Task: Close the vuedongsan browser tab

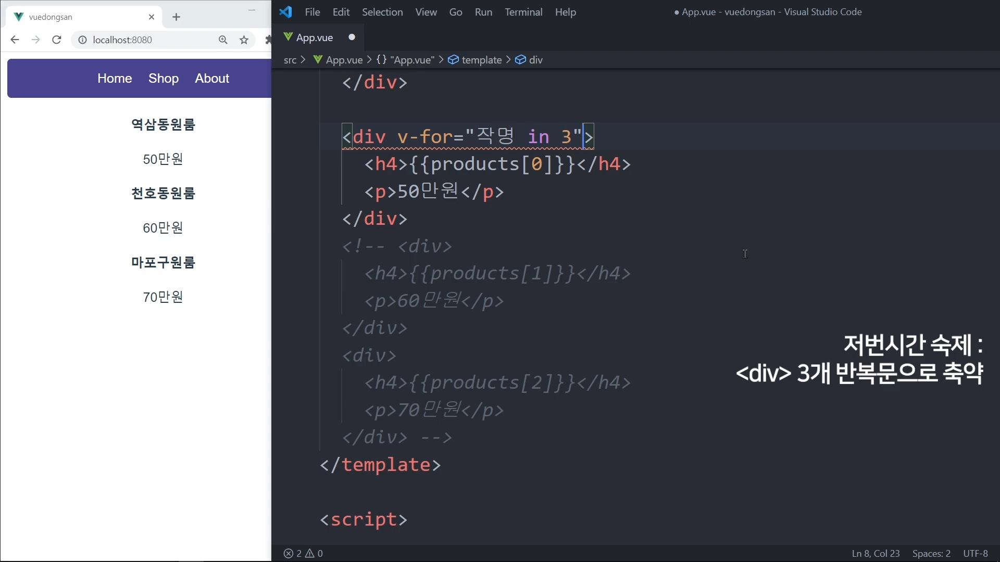Action: [152, 17]
